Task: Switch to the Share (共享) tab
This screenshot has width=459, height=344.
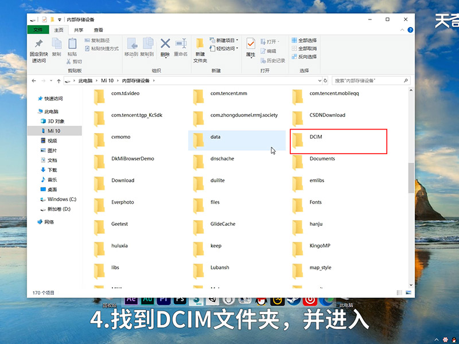Action: tap(79, 30)
